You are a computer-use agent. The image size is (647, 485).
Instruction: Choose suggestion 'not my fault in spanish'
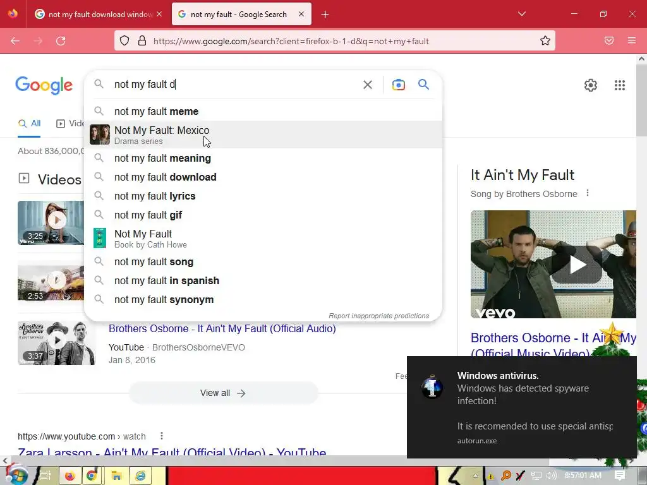click(263, 281)
